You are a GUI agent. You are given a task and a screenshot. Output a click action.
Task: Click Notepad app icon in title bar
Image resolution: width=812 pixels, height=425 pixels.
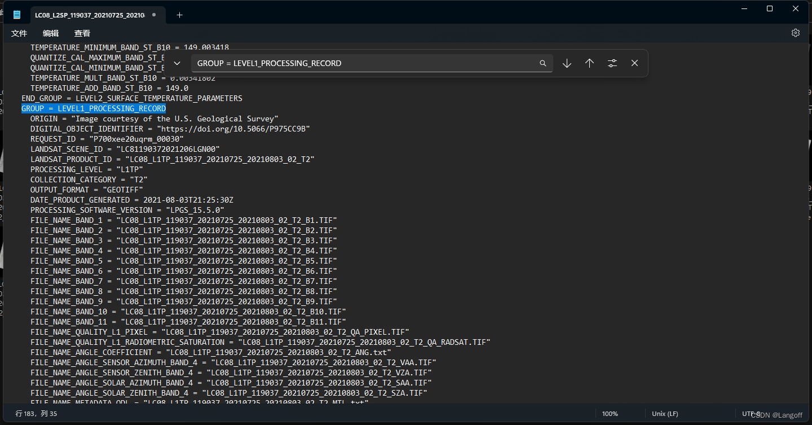(17, 15)
